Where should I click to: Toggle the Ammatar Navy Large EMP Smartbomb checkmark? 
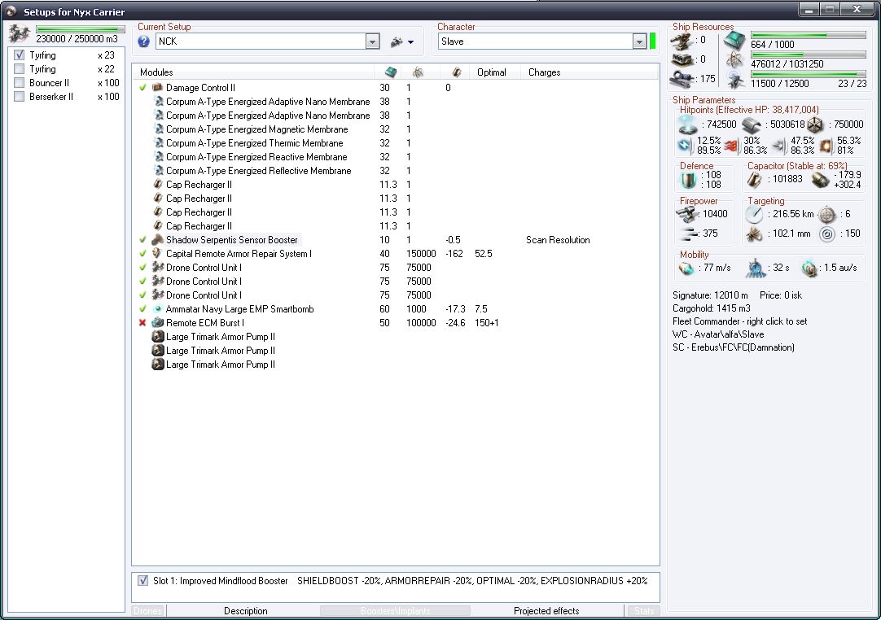[142, 309]
